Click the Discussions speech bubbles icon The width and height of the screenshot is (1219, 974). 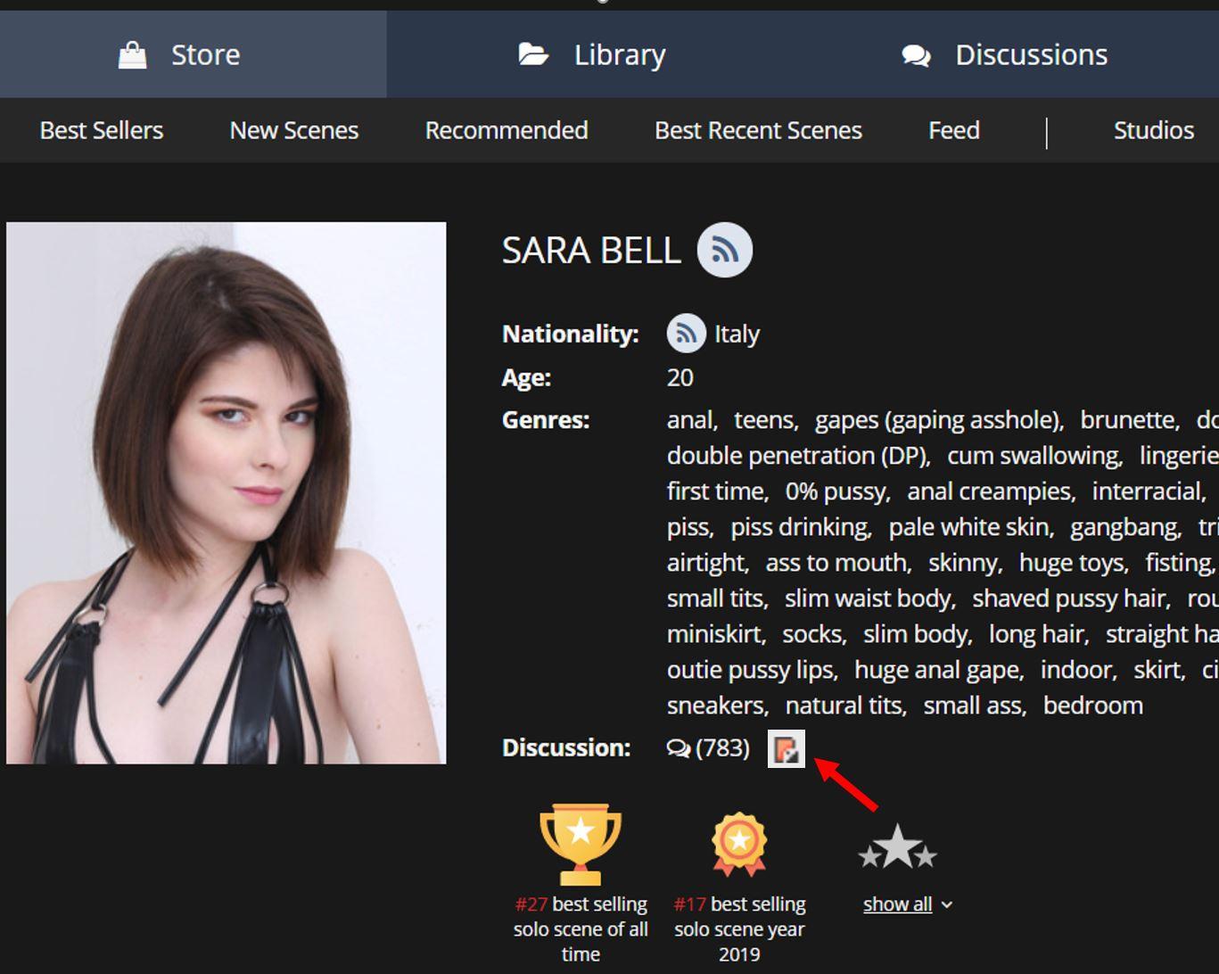(x=916, y=55)
